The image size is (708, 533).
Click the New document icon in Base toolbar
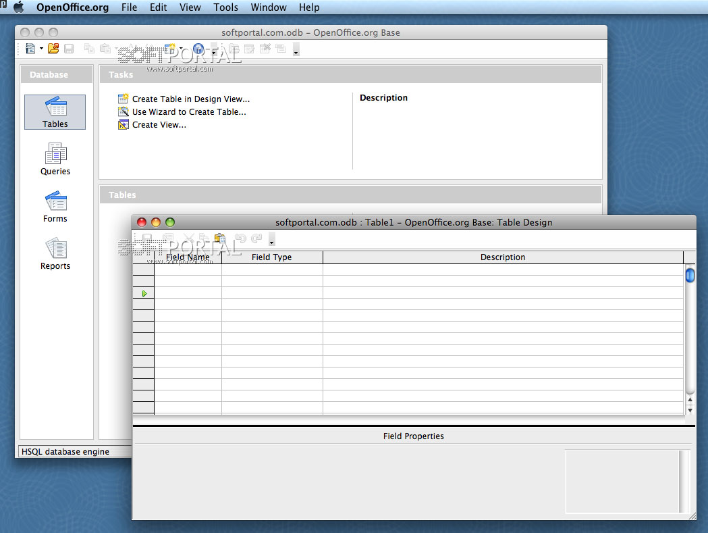point(30,49)
